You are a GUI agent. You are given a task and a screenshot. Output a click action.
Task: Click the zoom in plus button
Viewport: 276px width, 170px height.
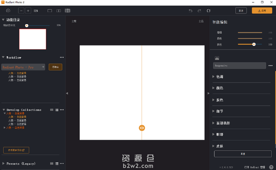point(28,11)
